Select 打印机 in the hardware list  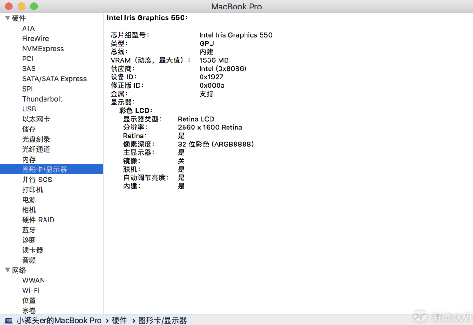pyautogui.click(x=33, y=190)
